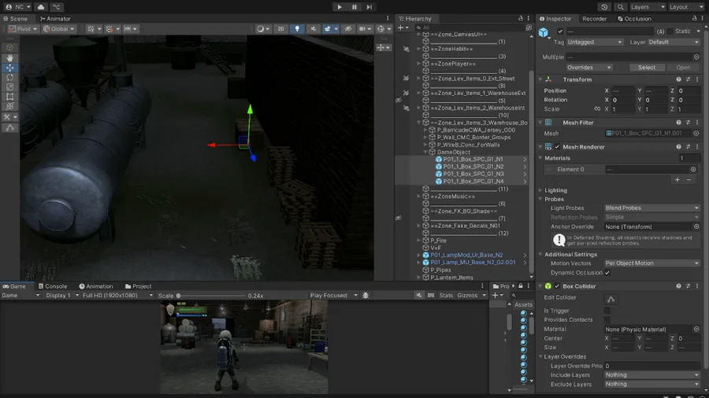The image size is (709, 398).
Task: Open Unity Cloud services icon
Action: [41, 7]
